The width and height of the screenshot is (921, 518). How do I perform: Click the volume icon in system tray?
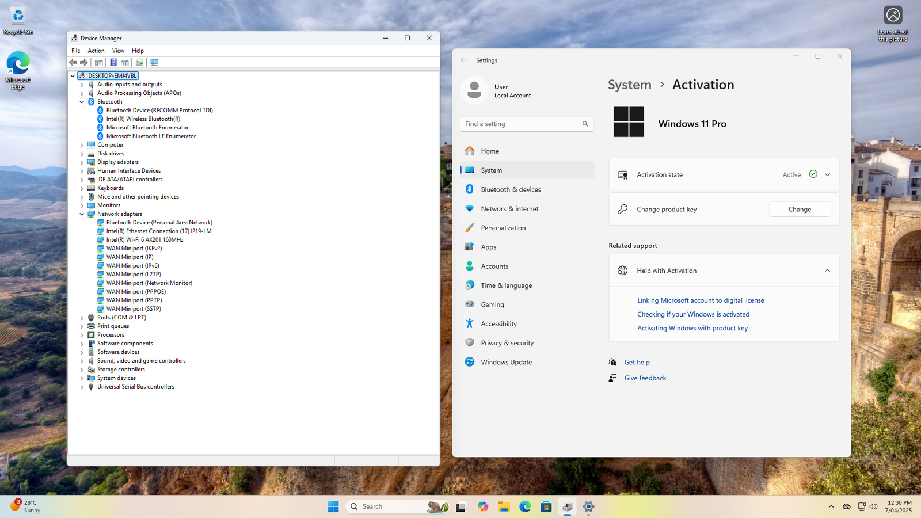pyautogui.click(x=874, y=506)
